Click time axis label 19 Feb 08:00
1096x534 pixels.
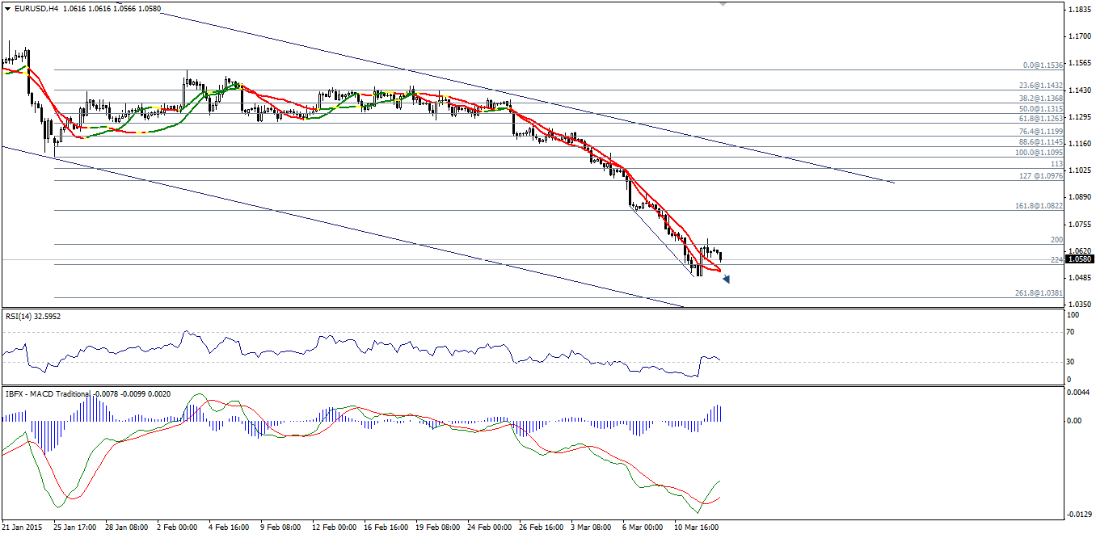click(x=439, y=527)
